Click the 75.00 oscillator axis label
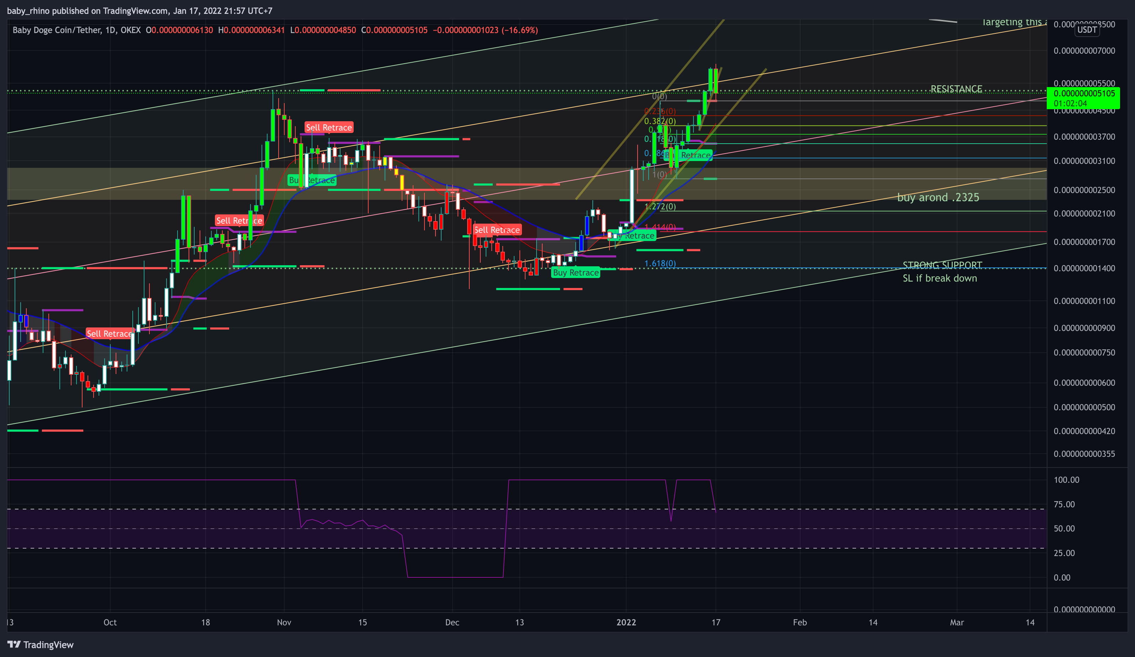This screenshot has height=657, width=1135. tap(1064, 504)
